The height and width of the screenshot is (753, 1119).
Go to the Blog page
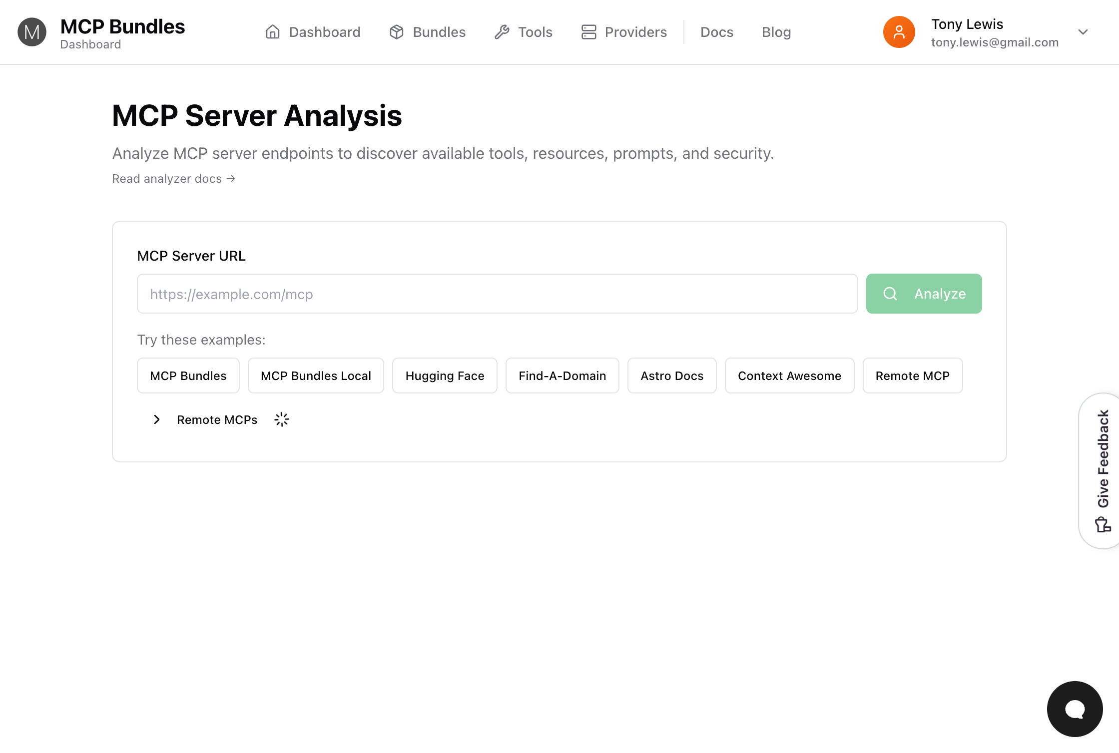tap(776, 32)
